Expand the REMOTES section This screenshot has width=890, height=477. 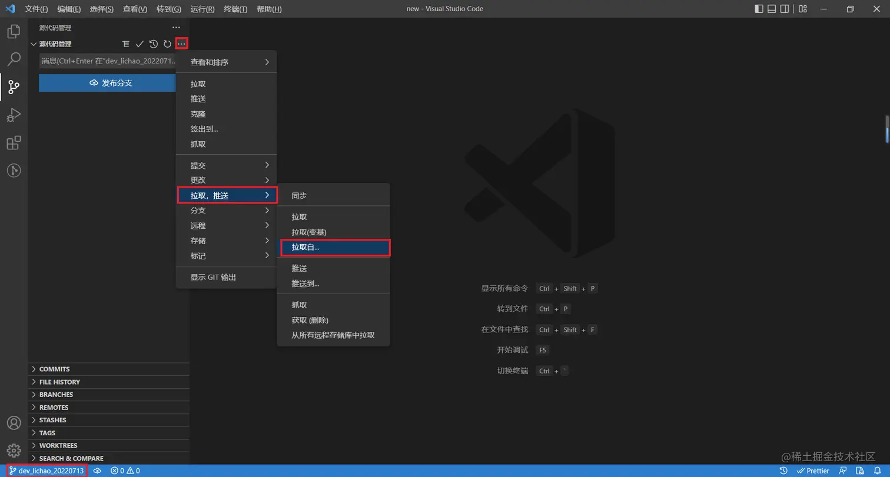(x=109, y=408)
